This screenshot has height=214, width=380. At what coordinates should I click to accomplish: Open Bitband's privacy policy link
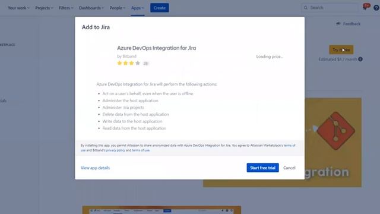[x=116, y=150]
